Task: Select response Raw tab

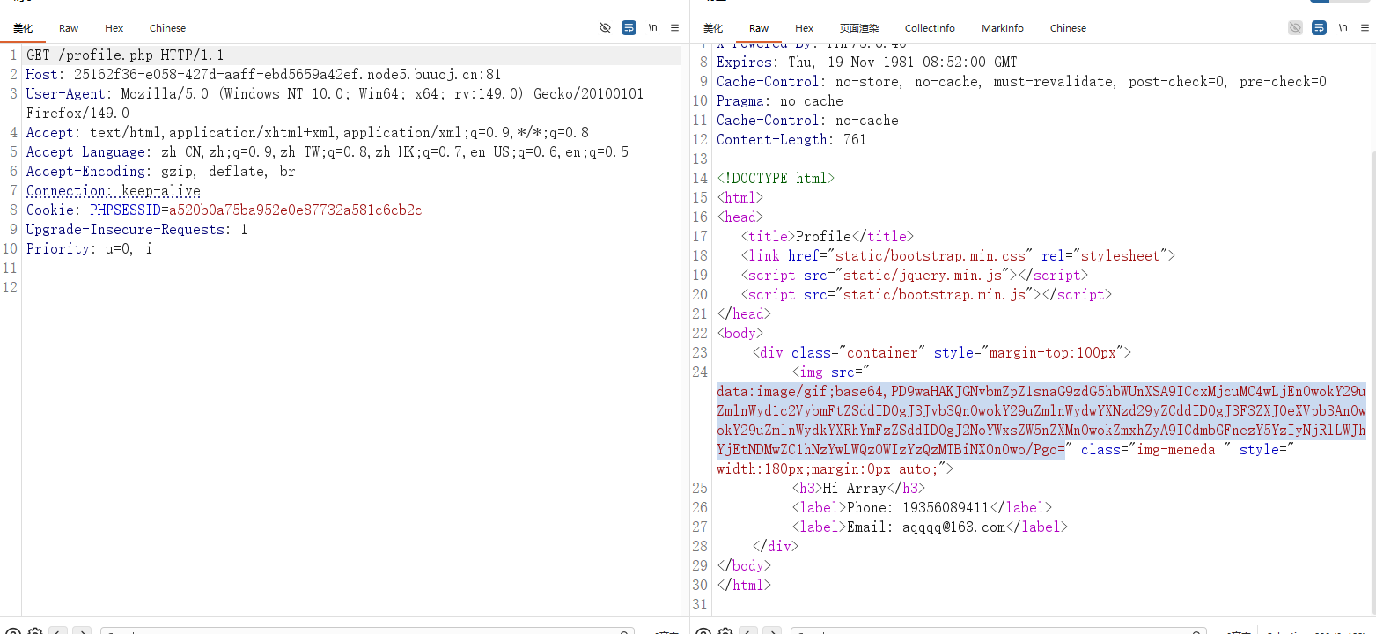Action: pos(759,28)
